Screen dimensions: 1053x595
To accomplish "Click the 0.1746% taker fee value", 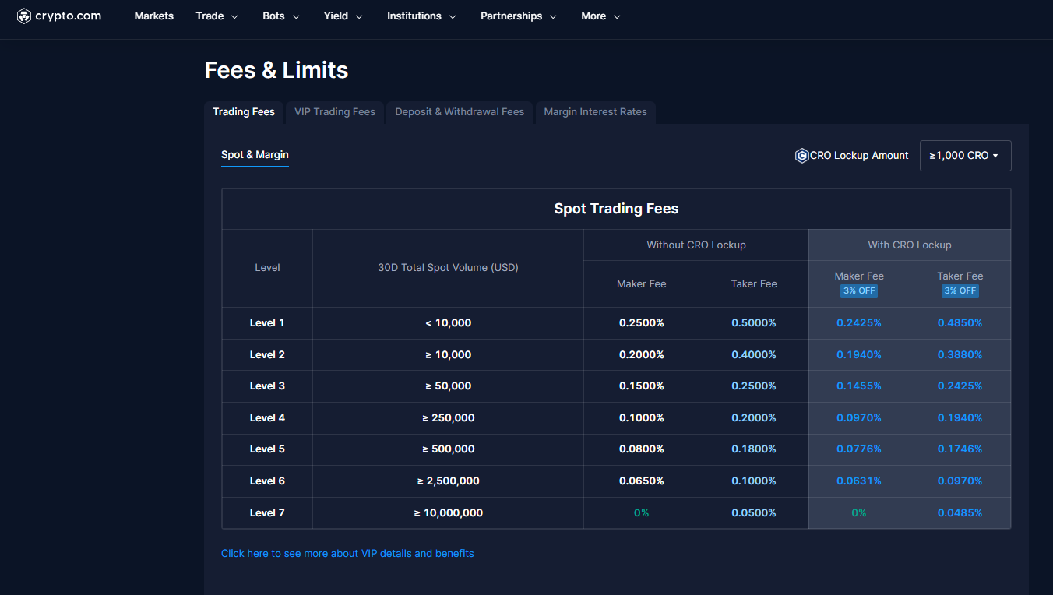I will [960, 449].
